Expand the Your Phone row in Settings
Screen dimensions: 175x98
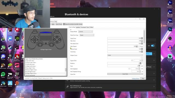[154, 67]
